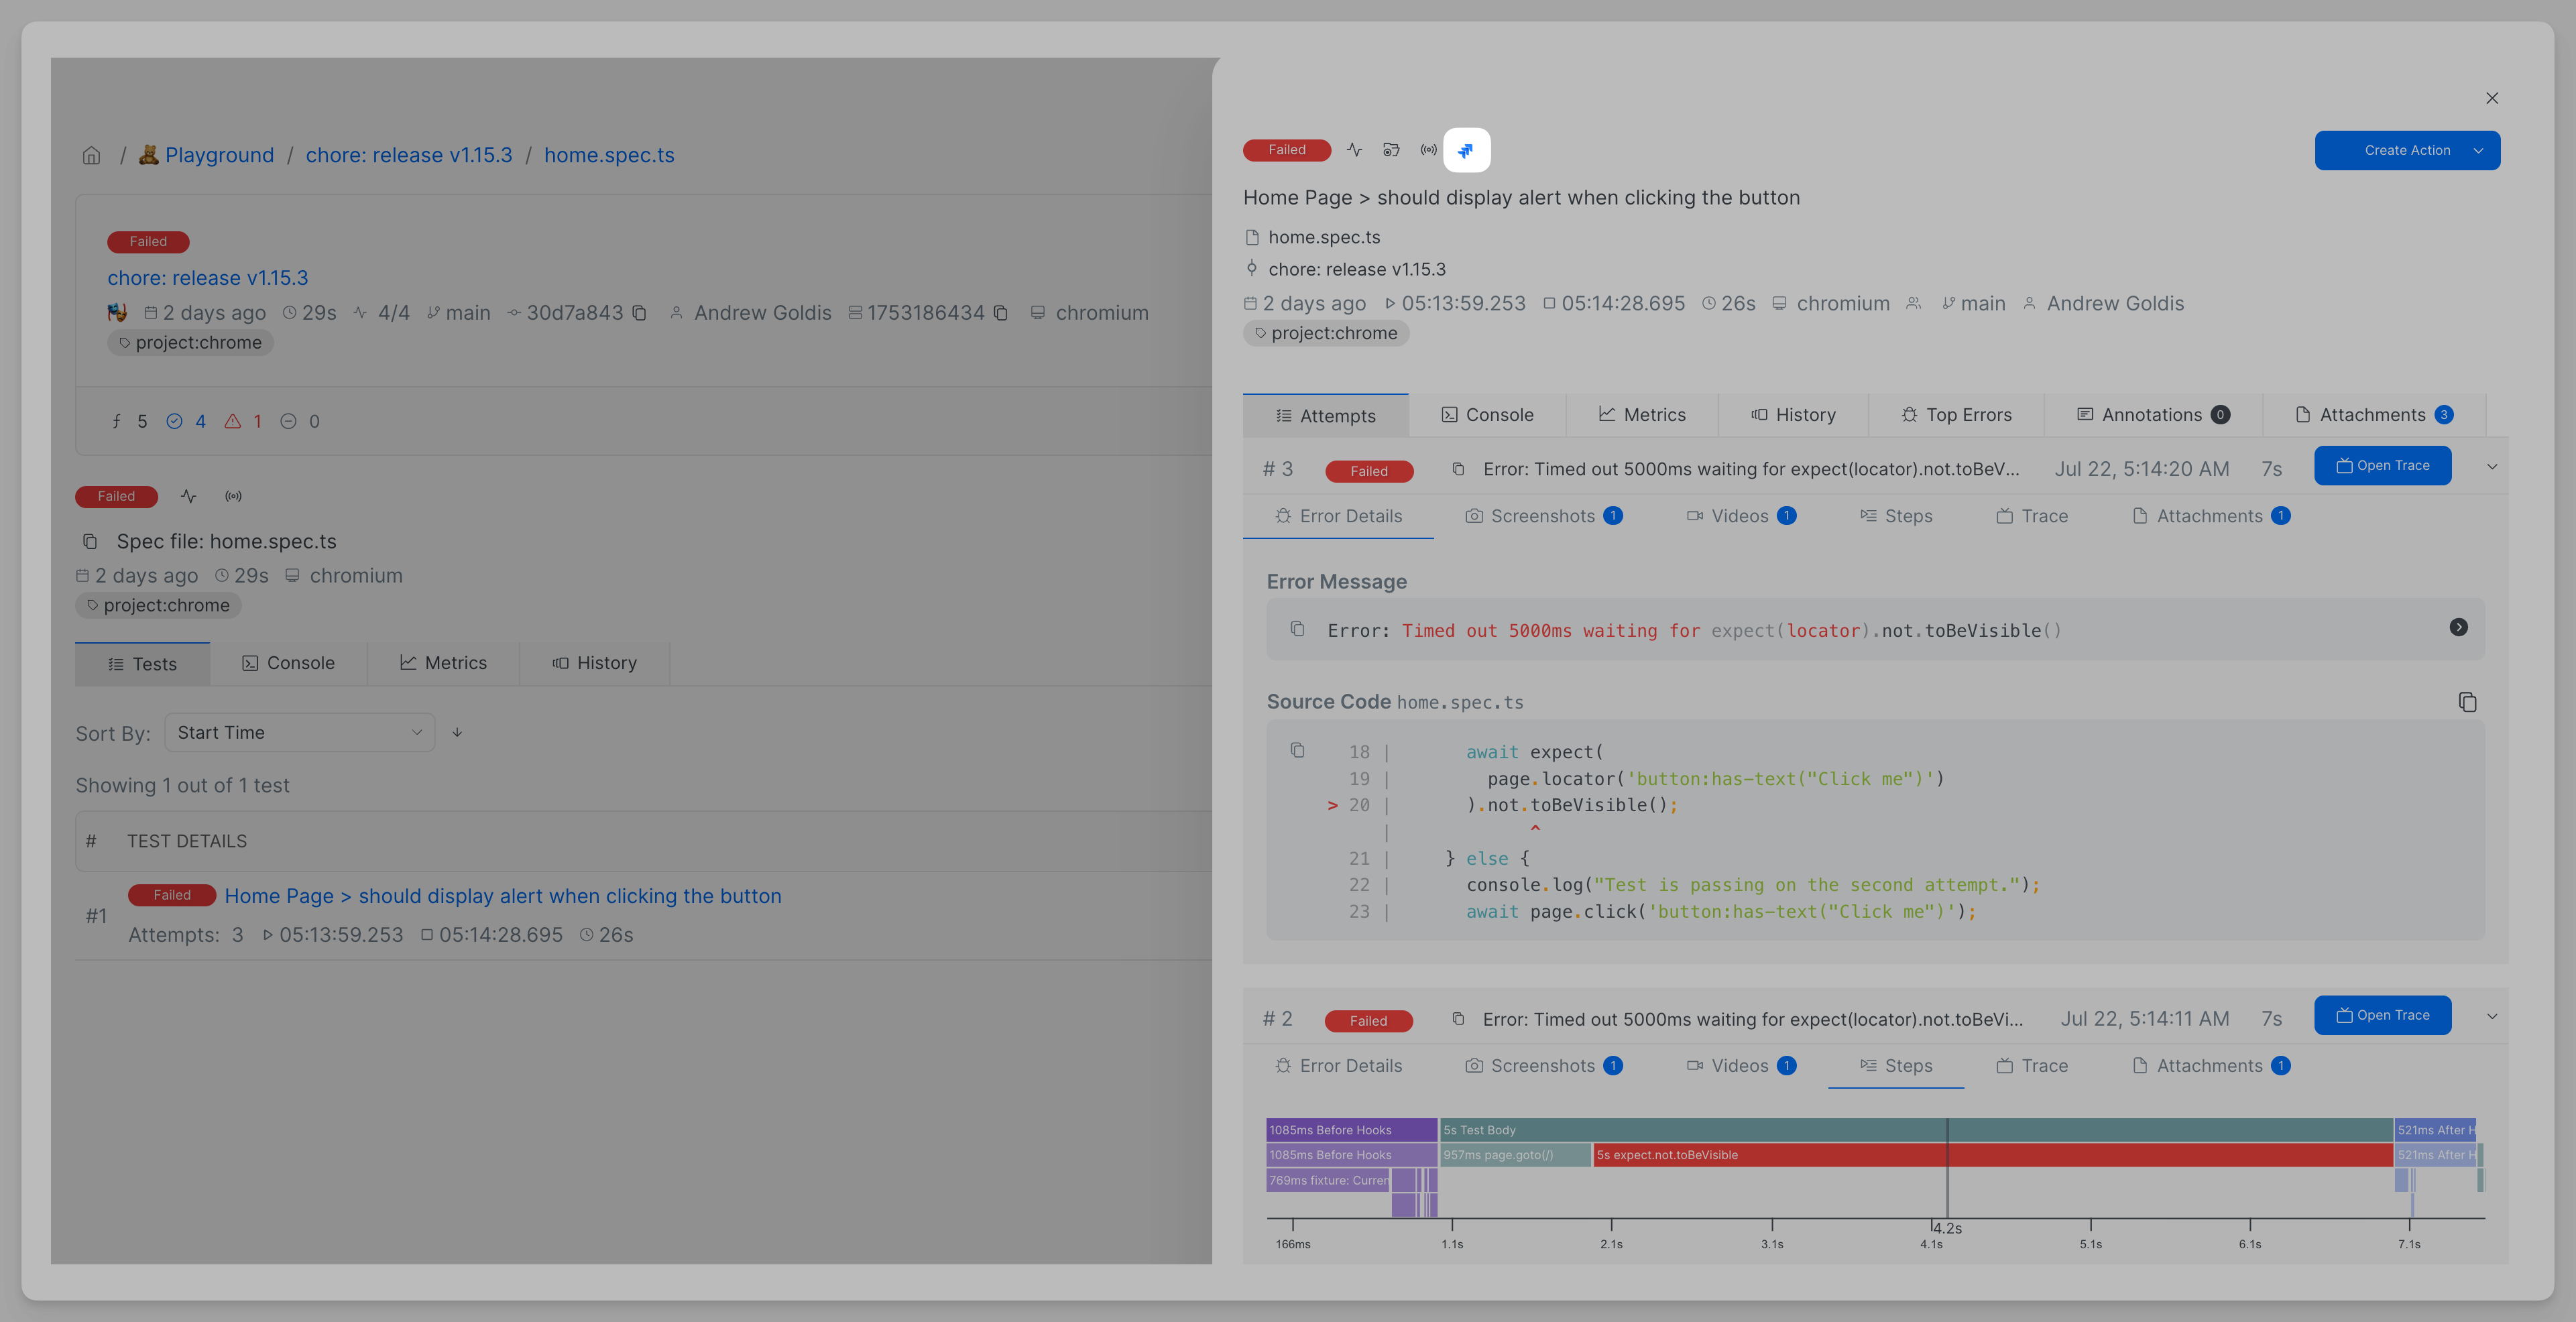Click the broadcast signal icon in drawer header
Image resolution: width=2576 pixels, height=1322 pixels.
[1428, 150]
